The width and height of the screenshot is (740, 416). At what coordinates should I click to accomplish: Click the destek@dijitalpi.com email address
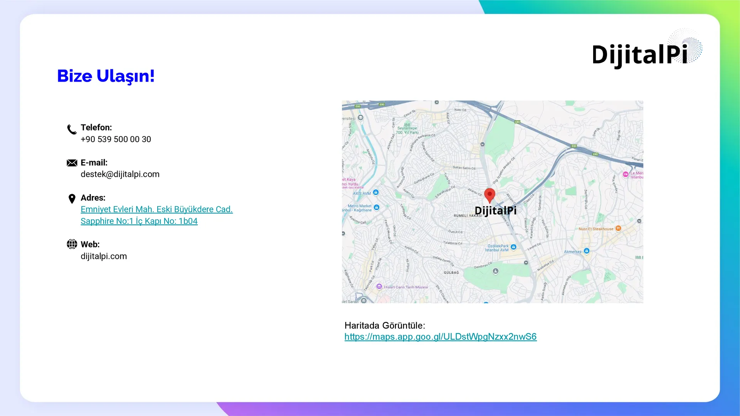coord(120,174)
